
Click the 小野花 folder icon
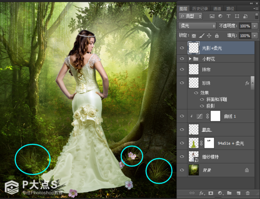(196, 59)
